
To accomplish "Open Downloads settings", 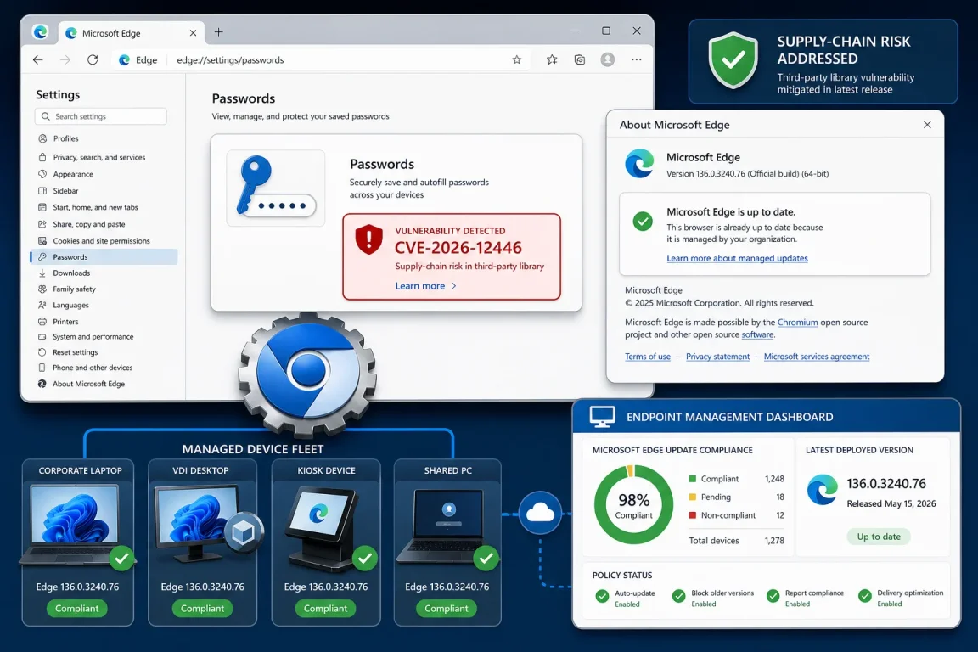I will [64, 273].
